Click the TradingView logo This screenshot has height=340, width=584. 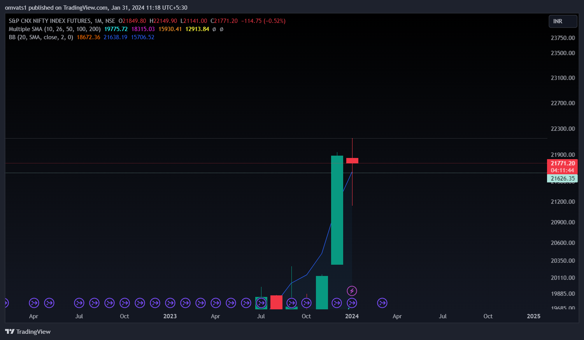[x=28, y=331]
